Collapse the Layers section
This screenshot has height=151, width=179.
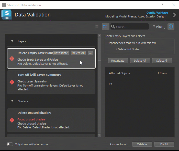[12, 41]
